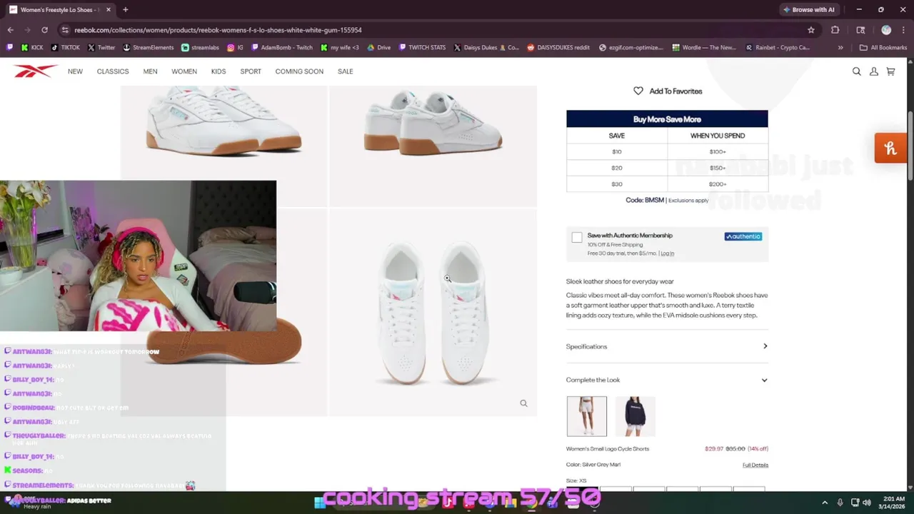Click the Reebok logo
The width and height of the screenshot is (914, 514).
pos(35,71)
